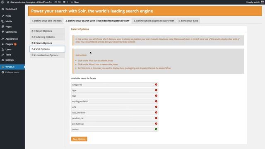Select the product_cat facet row
Viewport: 265px width, 149px height.
[115, 118]
